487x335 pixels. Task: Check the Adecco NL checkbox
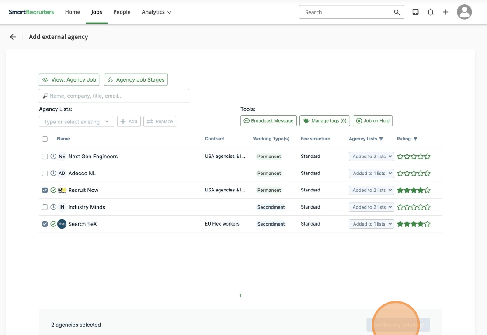tap(45, 173)
